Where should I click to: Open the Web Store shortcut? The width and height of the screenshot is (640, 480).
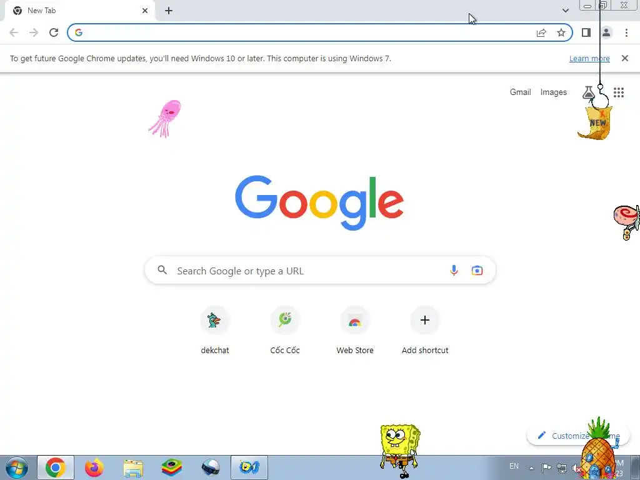click(355, 330)
